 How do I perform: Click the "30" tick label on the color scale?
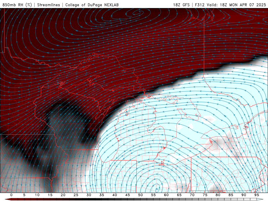(89, 195)
